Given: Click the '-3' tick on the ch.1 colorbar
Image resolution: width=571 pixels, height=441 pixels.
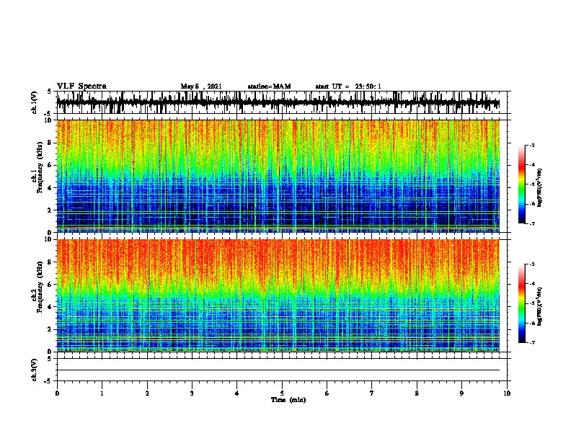Looking at the screenshot, I should (x=531, y=145).
